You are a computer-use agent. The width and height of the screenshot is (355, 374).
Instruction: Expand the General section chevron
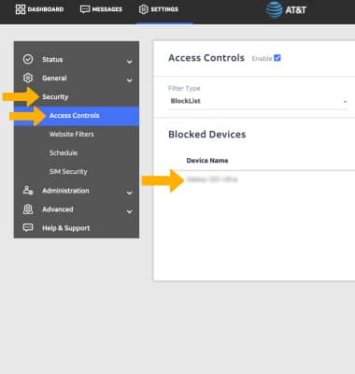coord(129,80)
